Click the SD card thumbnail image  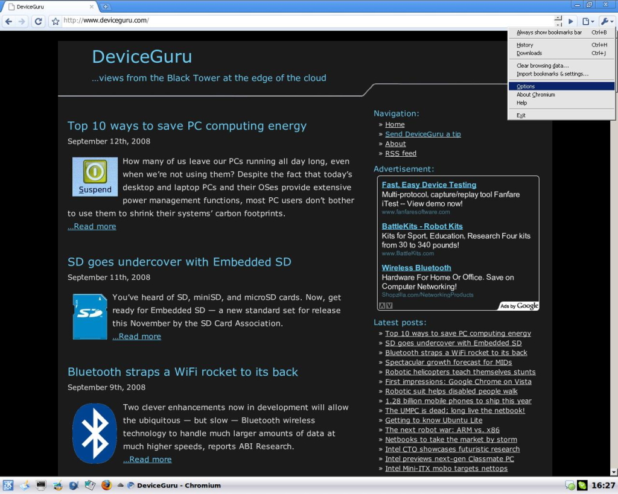pyautogui.click(x=90, y=317)
